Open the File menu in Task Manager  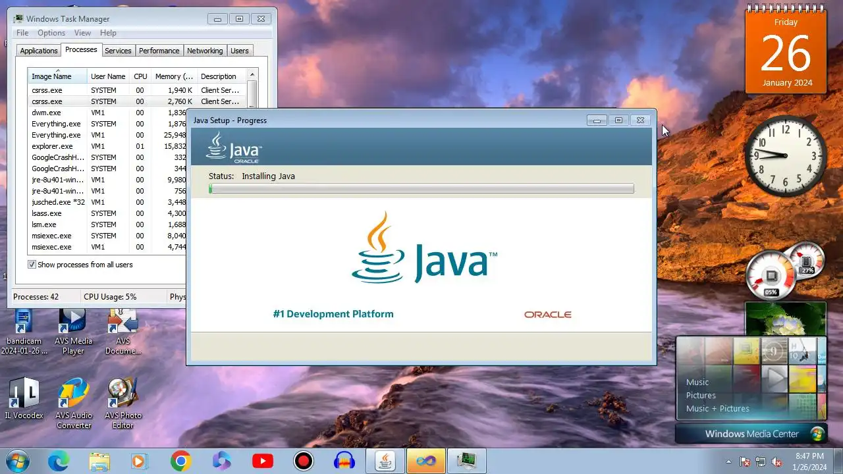pos(22,33)
